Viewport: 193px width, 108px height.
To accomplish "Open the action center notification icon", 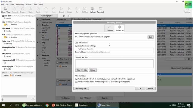I will 189,105.
